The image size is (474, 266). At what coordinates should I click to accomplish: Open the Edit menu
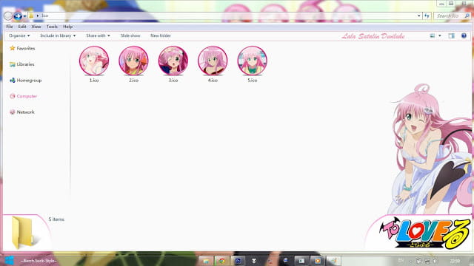(x=22, y=27)
